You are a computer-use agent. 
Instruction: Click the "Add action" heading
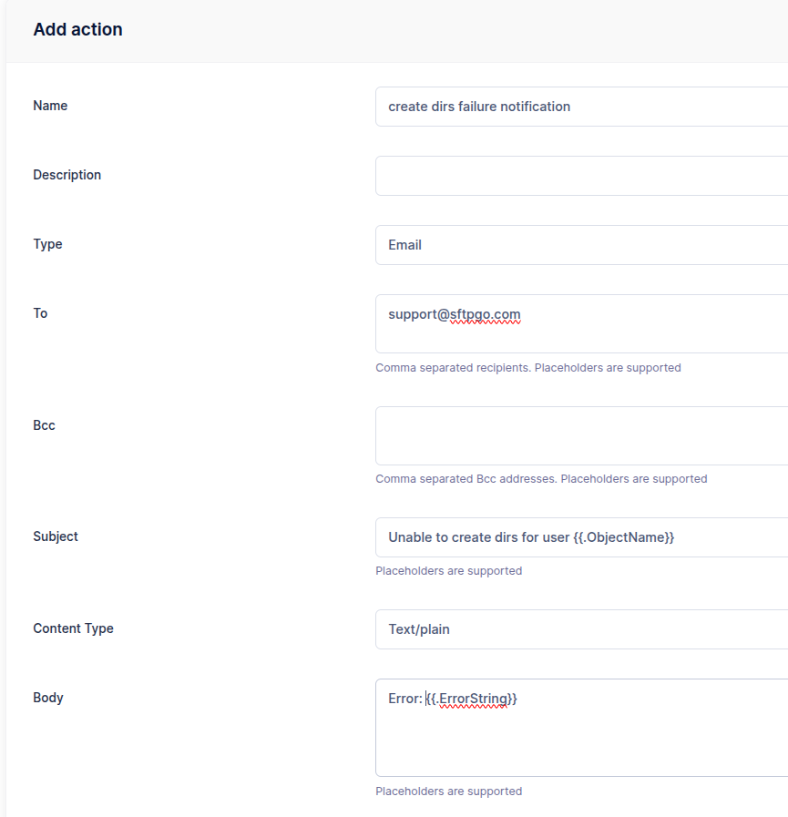[x=77, y=29]
